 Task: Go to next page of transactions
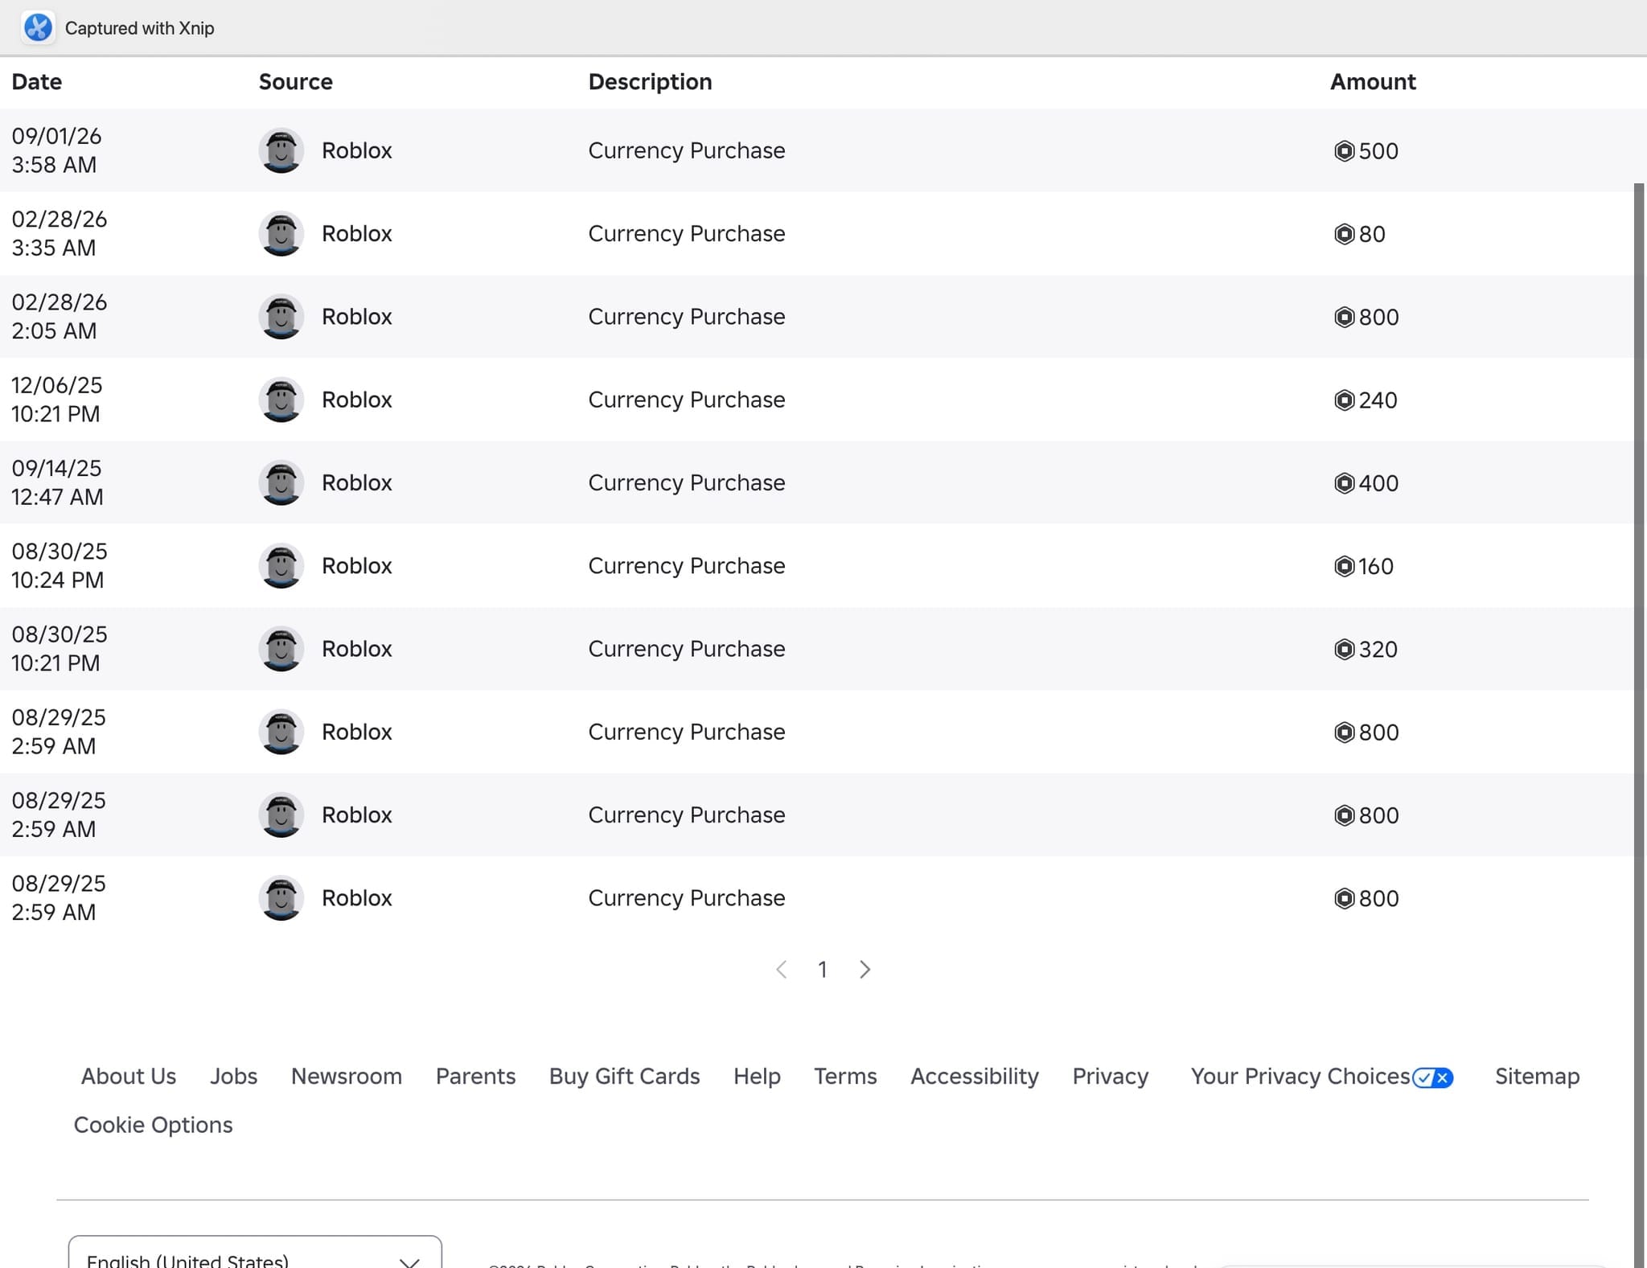[865, 970]
